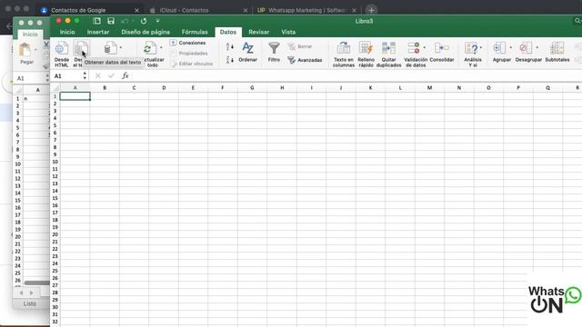Viewport: 582px width, 327px height.
Task: Click the Propiedades option in the ribbon
Action: pyautogui.click(x=189, y=54)
